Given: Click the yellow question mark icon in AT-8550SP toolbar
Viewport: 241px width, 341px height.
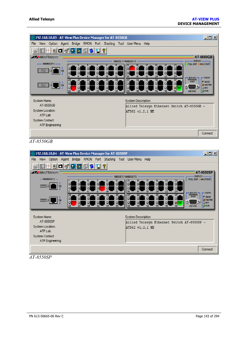Looking at the screenshot, I should tap(104, 166).
